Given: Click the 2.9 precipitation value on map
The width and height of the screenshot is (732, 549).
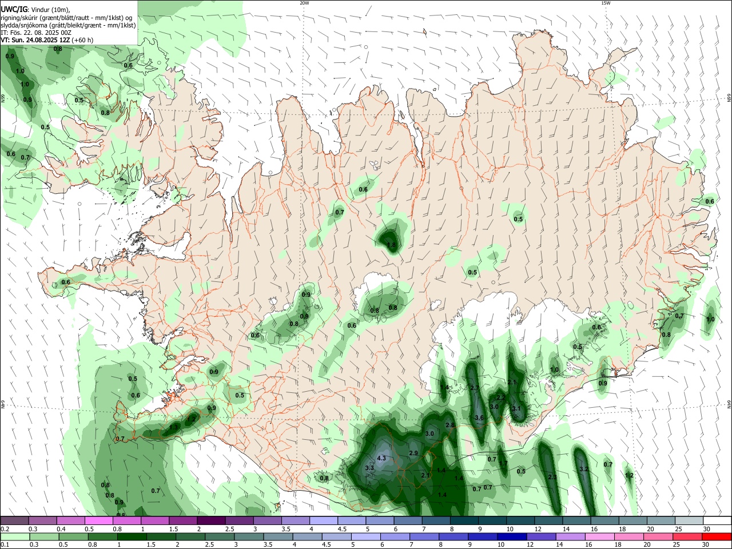Looking at the screenshot, I should point(413,453).
